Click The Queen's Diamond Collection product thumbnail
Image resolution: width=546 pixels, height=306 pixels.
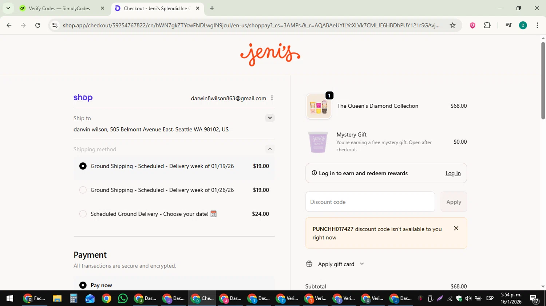coord(319,106)
